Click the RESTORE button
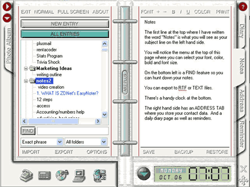Screen dimensions: 250x187 point(217,152)
